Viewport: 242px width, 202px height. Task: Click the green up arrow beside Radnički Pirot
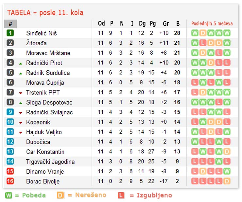point(21,63)
